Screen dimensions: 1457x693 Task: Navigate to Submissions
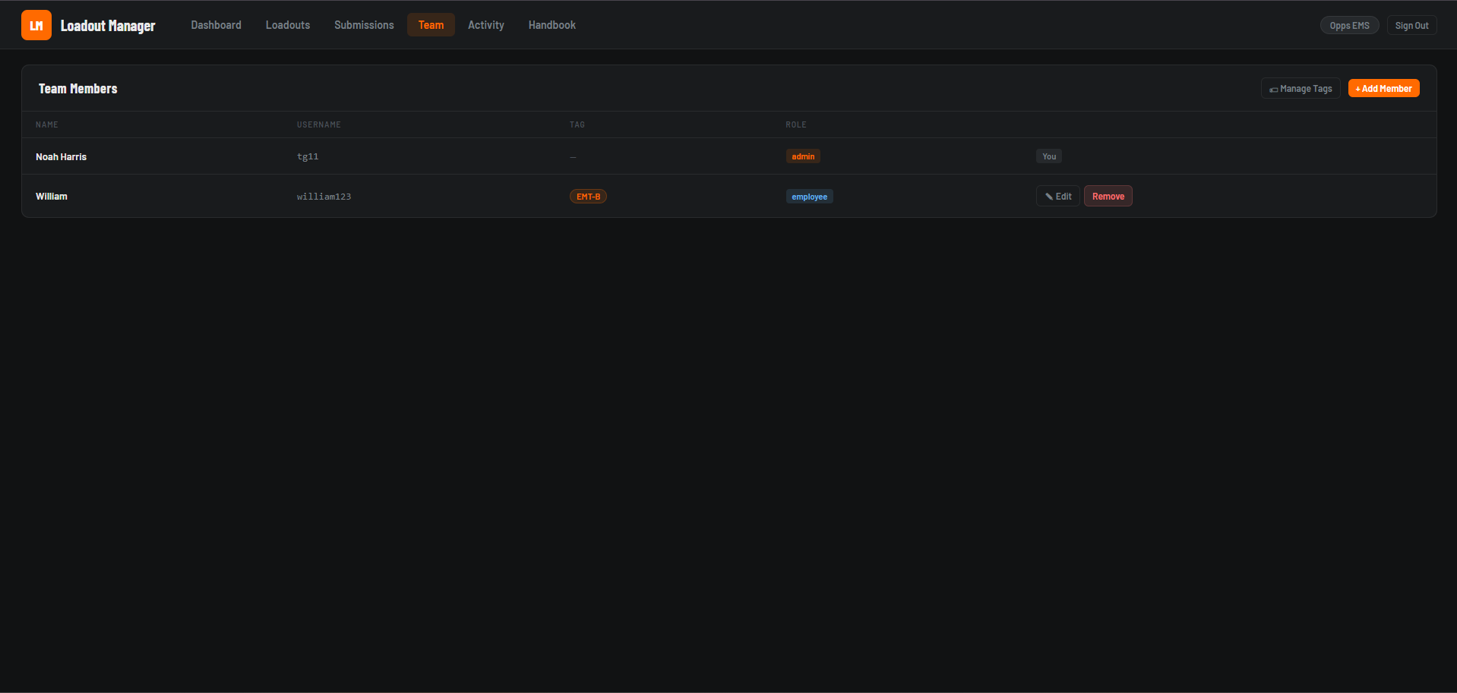point(364,24)
